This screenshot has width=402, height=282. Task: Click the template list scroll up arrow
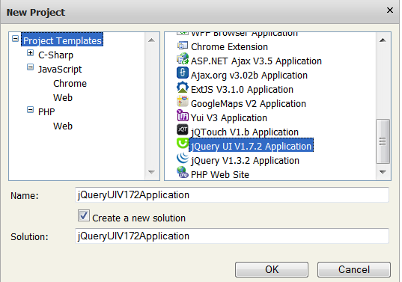pos(383,40)
